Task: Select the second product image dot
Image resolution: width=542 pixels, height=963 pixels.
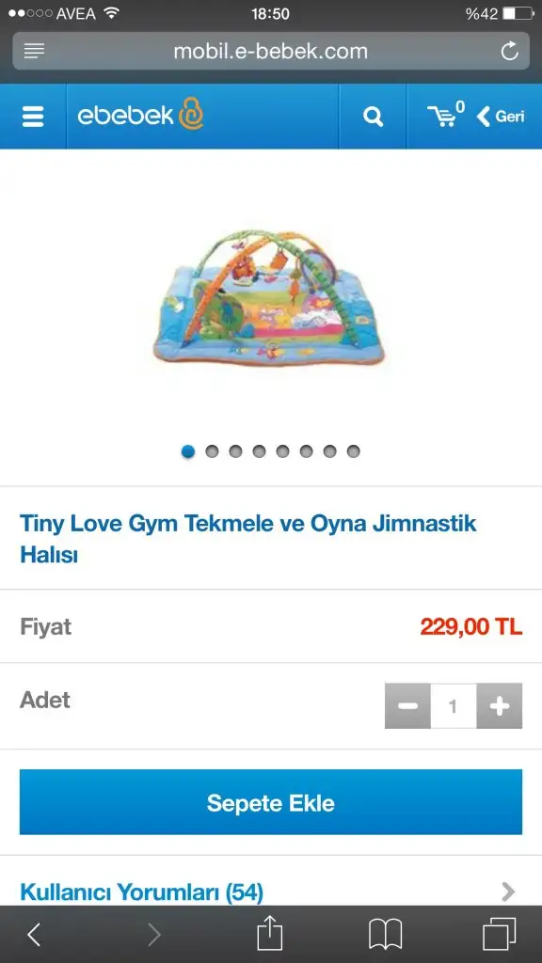Action: 212,451
